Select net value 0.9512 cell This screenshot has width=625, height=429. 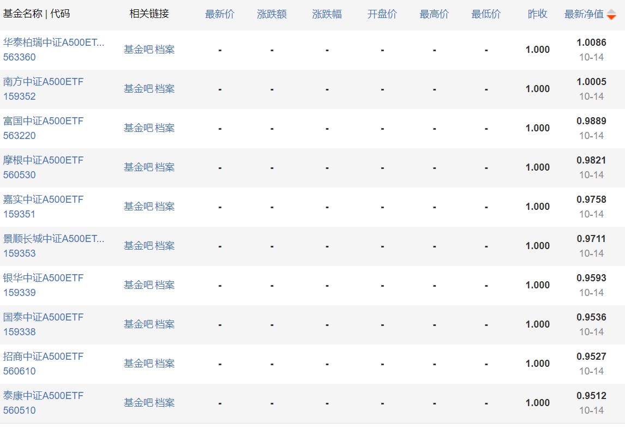tap(591, 396)
